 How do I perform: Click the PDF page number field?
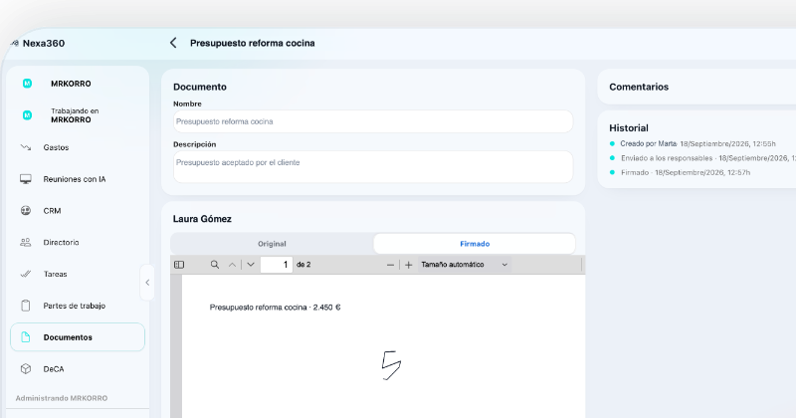click(277, 265)
